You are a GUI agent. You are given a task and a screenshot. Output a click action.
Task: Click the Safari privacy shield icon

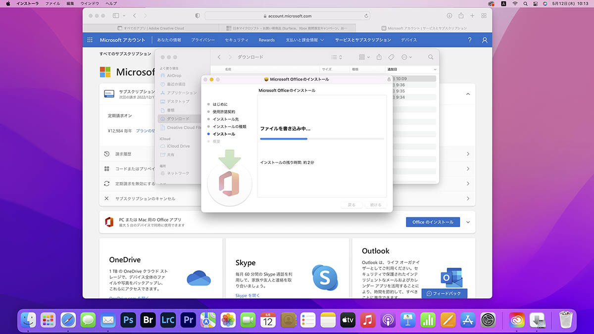pyautogui.click(x=198, y=16)
